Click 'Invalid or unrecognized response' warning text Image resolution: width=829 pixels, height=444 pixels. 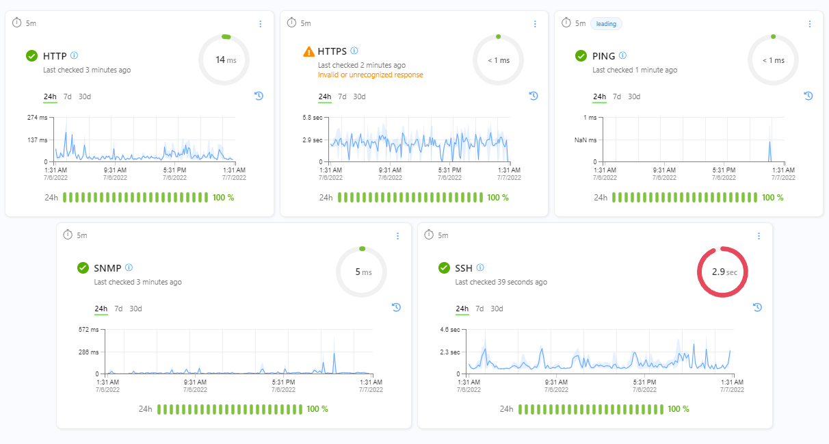(370, 75)
